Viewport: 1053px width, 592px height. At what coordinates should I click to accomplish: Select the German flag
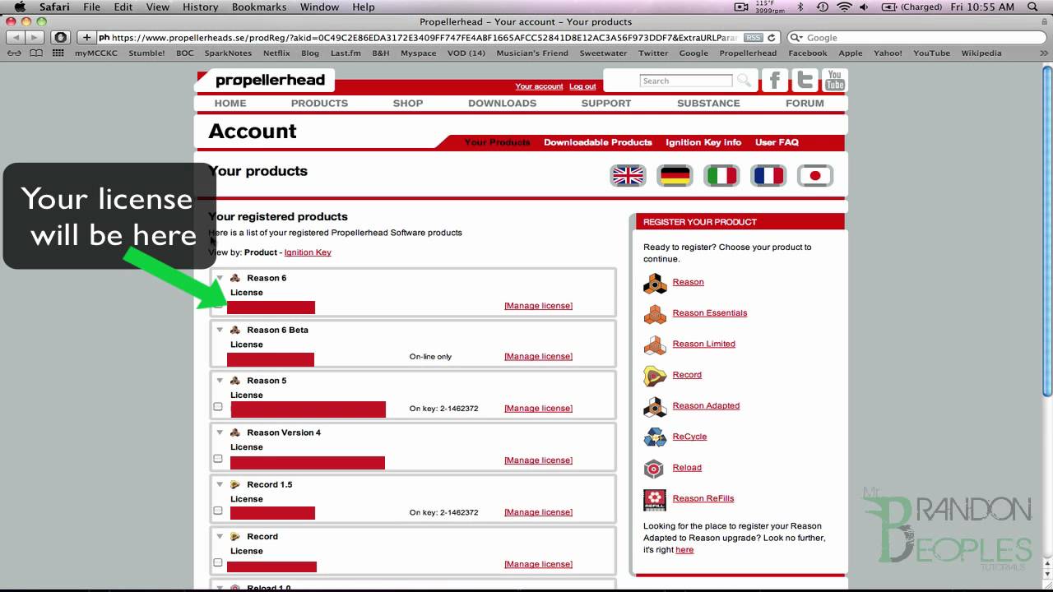(675, 175)
